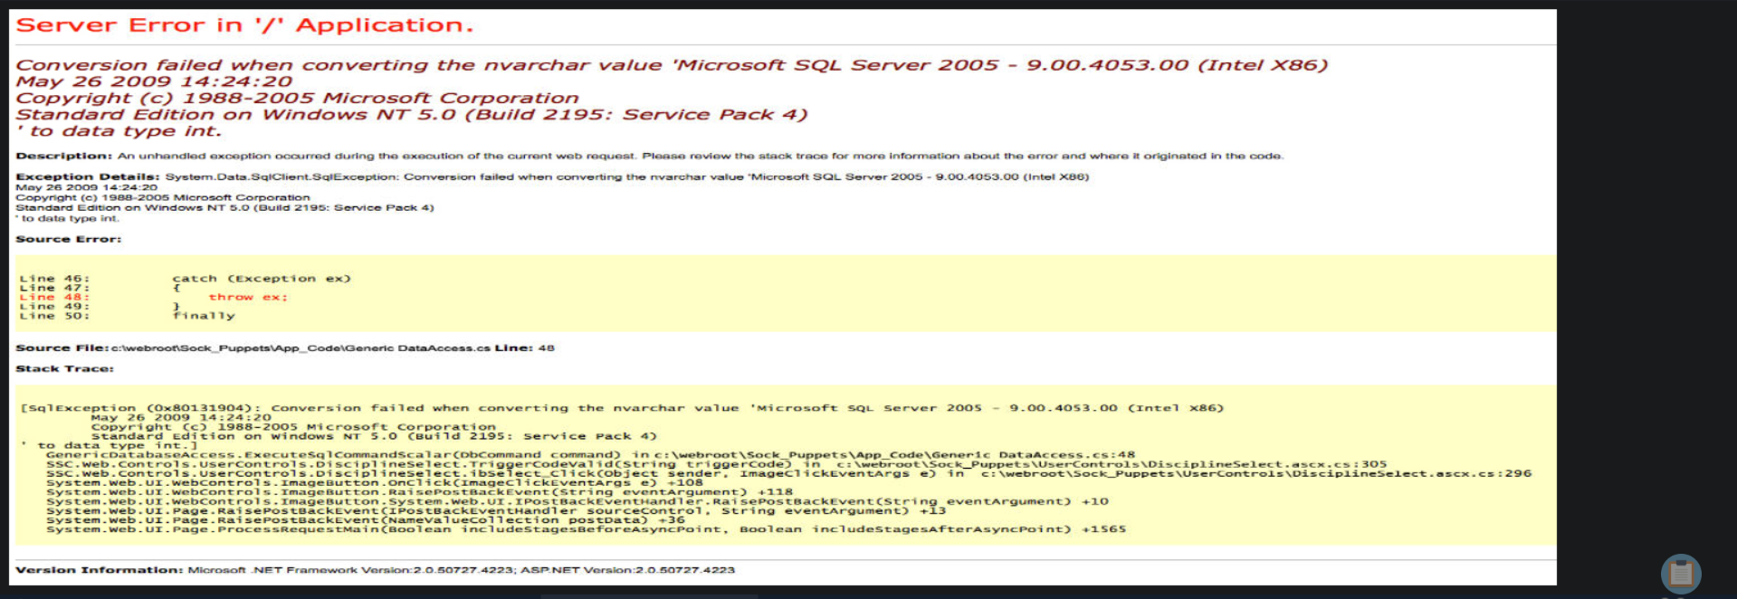This screenshot has height=599, width=1737.
Task: Select the 'Exception Details:' label
Action: coord(88,176)
